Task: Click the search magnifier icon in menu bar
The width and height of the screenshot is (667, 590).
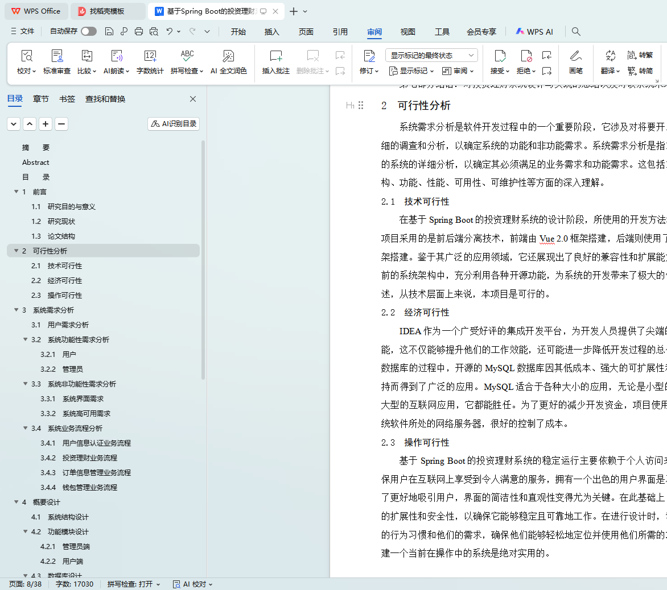Action: pyautogui.click(x=576, y=32)
